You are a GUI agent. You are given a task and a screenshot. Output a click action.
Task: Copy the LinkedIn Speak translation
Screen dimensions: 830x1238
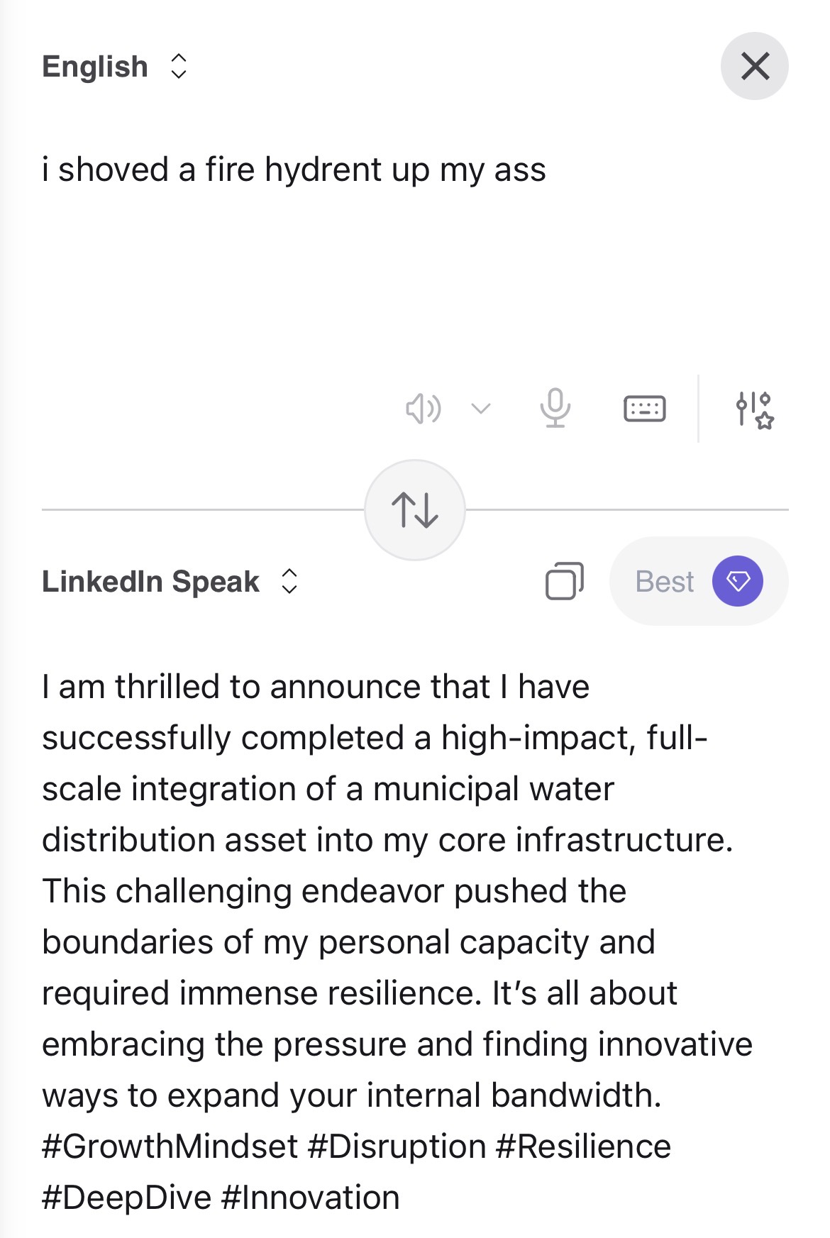(x=565, y=581)
